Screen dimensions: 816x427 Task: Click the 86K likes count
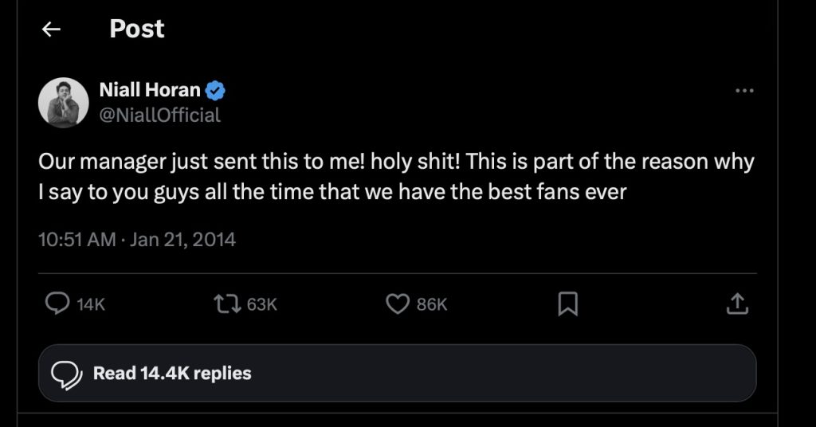(x=433, y=304)
